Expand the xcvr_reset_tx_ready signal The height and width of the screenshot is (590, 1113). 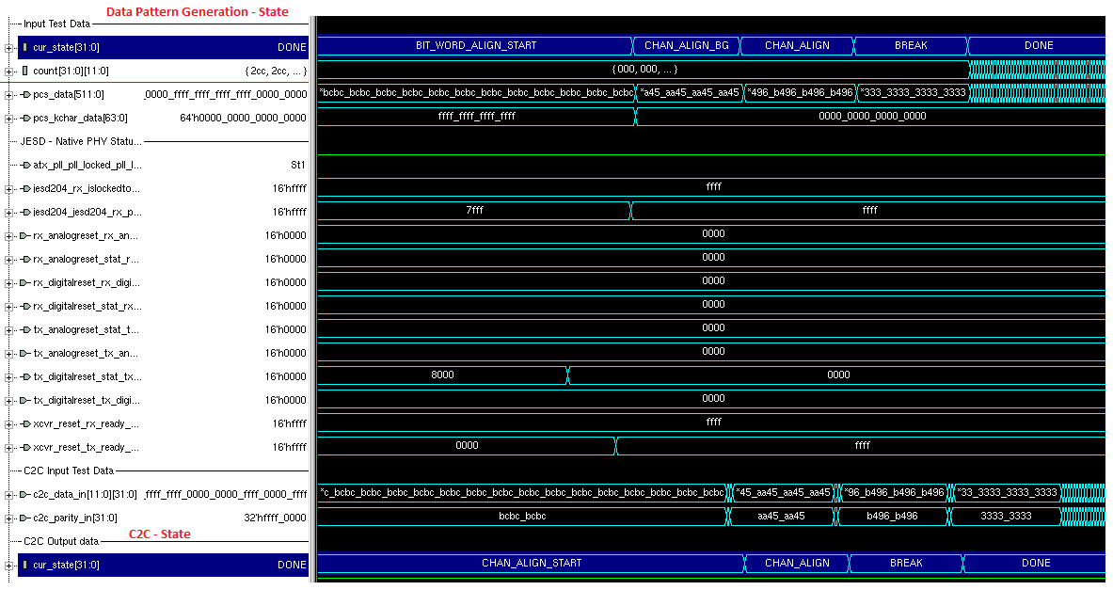point(8,448)
